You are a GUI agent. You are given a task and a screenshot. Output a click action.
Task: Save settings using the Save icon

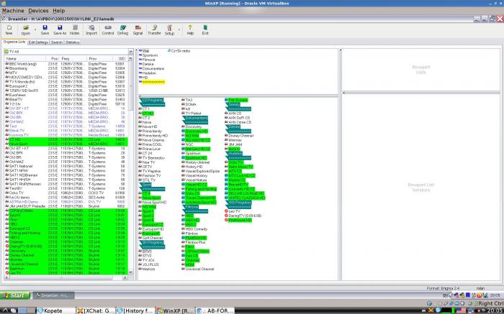pyautogui.click(x=45, y=30)
